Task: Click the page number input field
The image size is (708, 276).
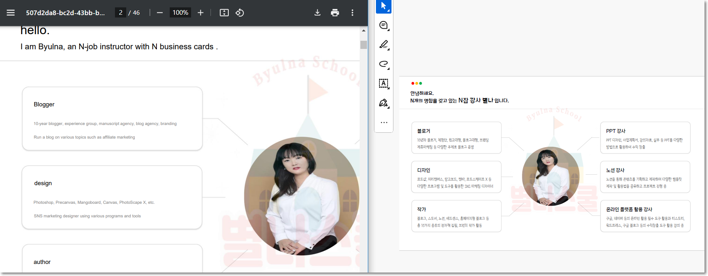Action: [120, 13]
